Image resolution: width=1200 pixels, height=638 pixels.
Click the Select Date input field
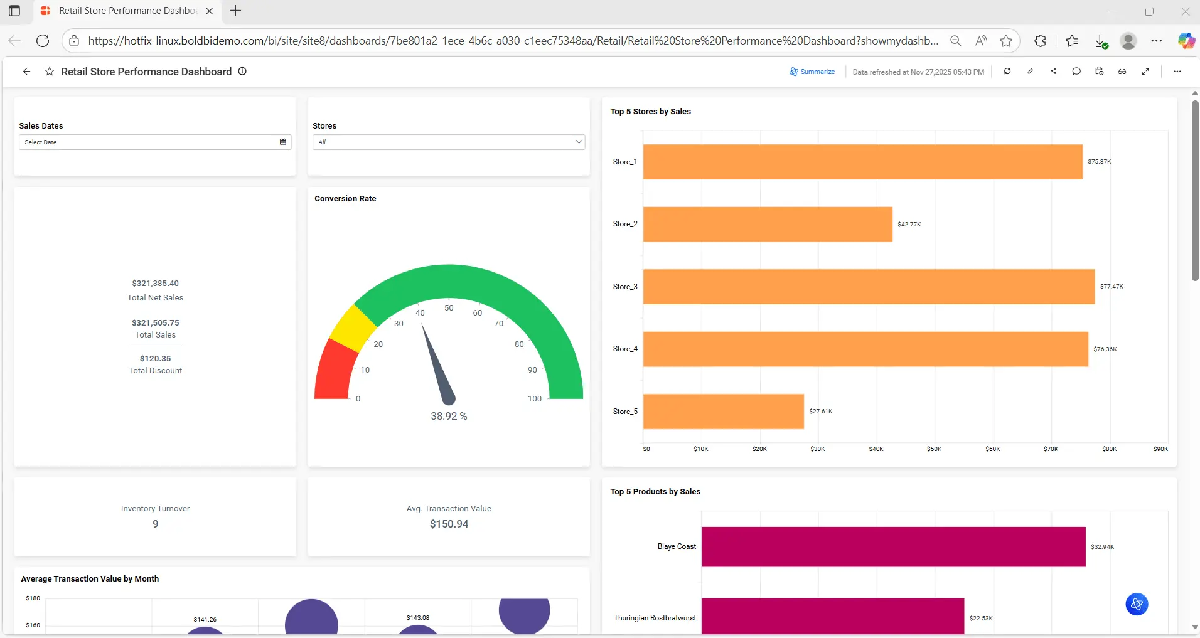pos(155,142)
